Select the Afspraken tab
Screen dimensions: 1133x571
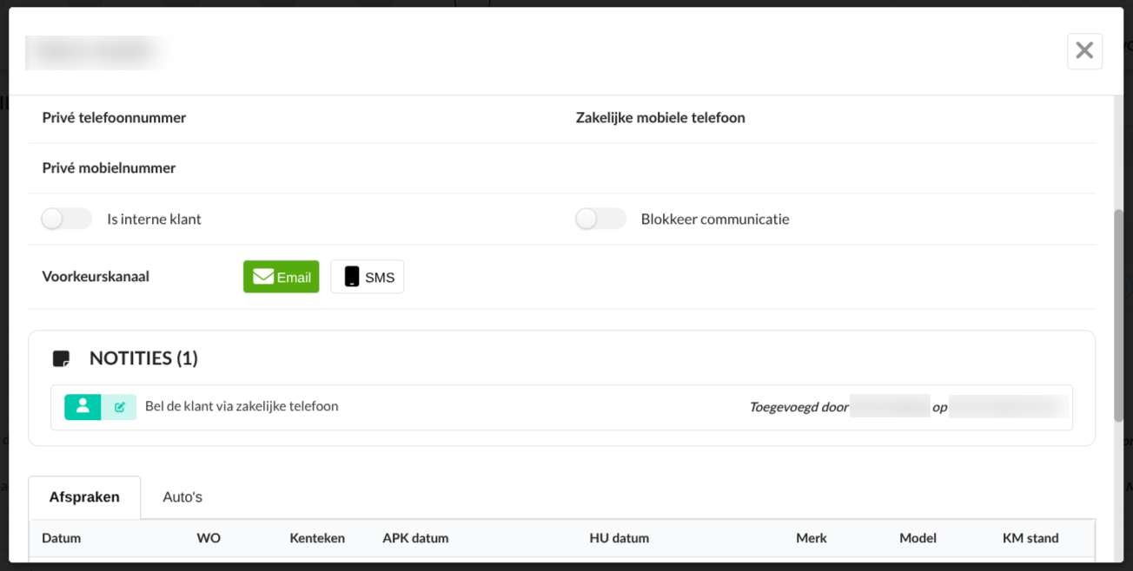pos(84,497)
